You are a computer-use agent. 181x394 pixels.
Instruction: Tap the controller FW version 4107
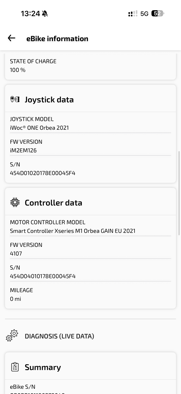(x=16, y=253)
